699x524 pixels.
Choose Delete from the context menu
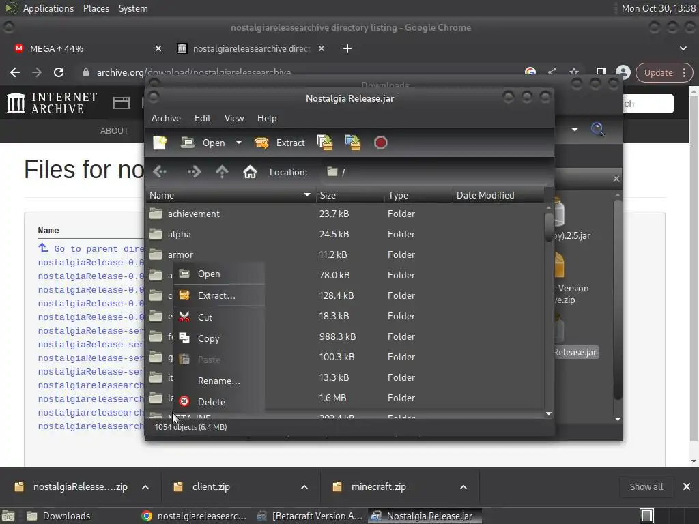point(219,402)
